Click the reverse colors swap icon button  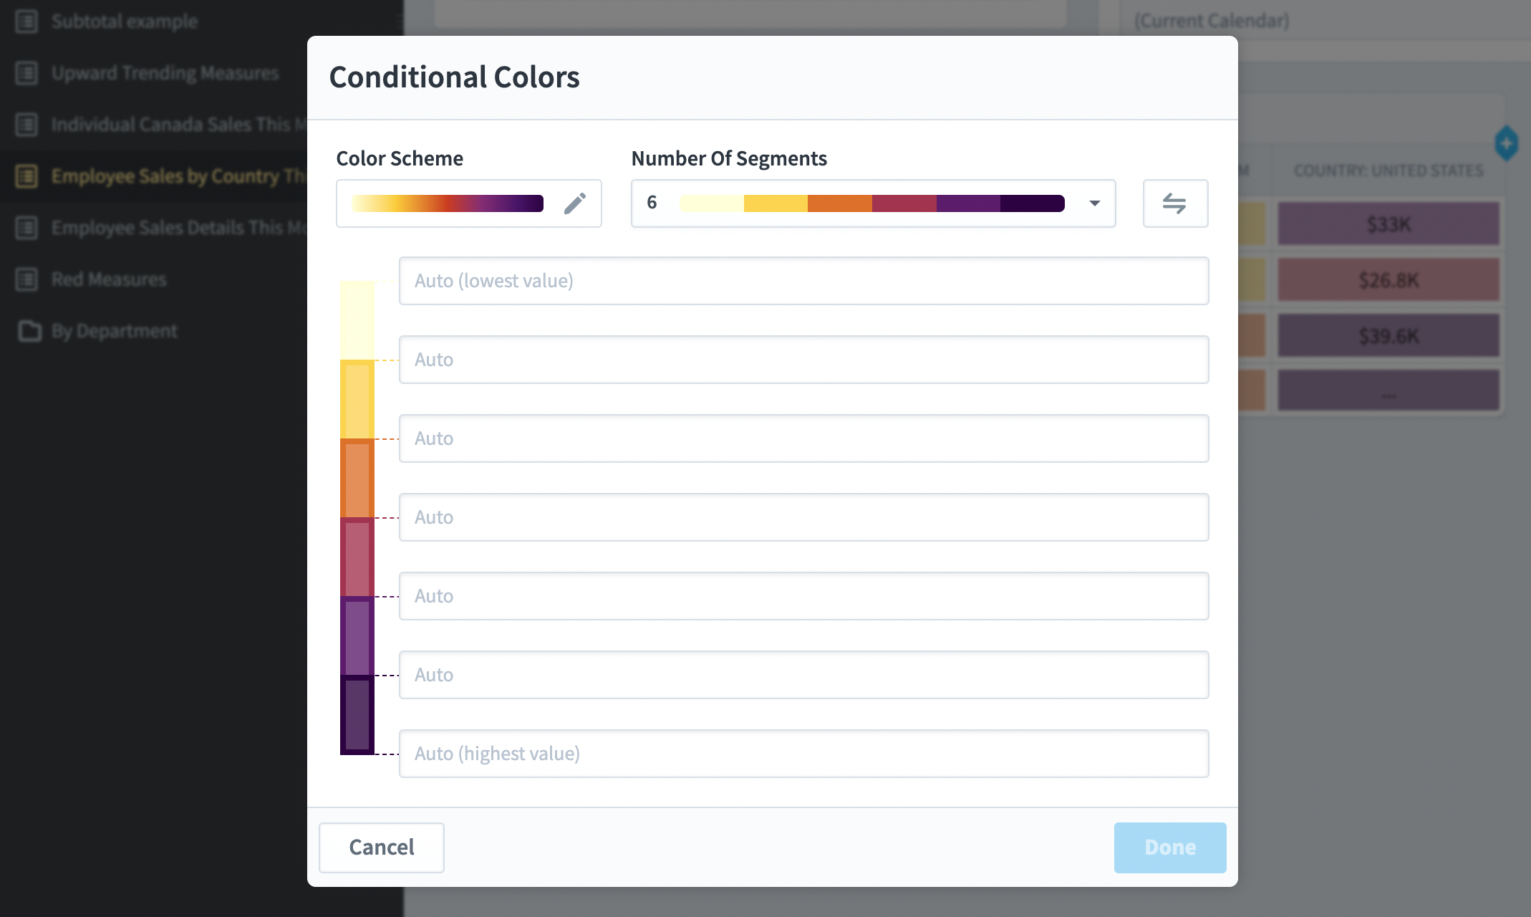tap(1174, 203)
